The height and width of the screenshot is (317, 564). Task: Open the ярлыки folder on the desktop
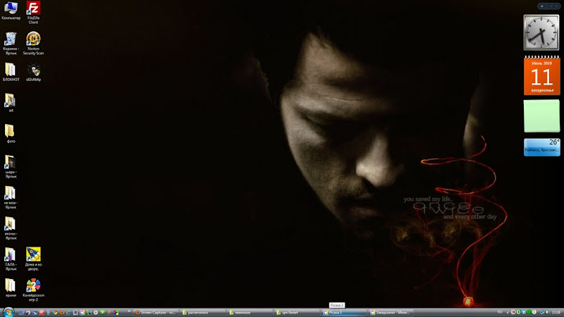coord(11,287)
